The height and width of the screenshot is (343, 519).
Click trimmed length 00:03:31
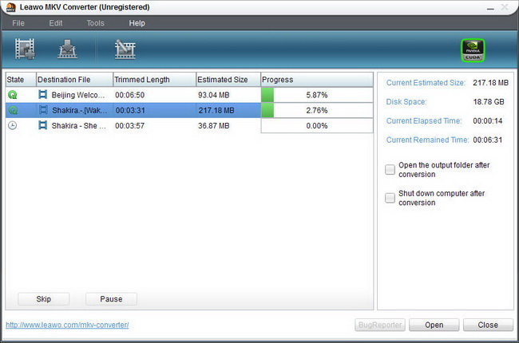coord(130,110)
